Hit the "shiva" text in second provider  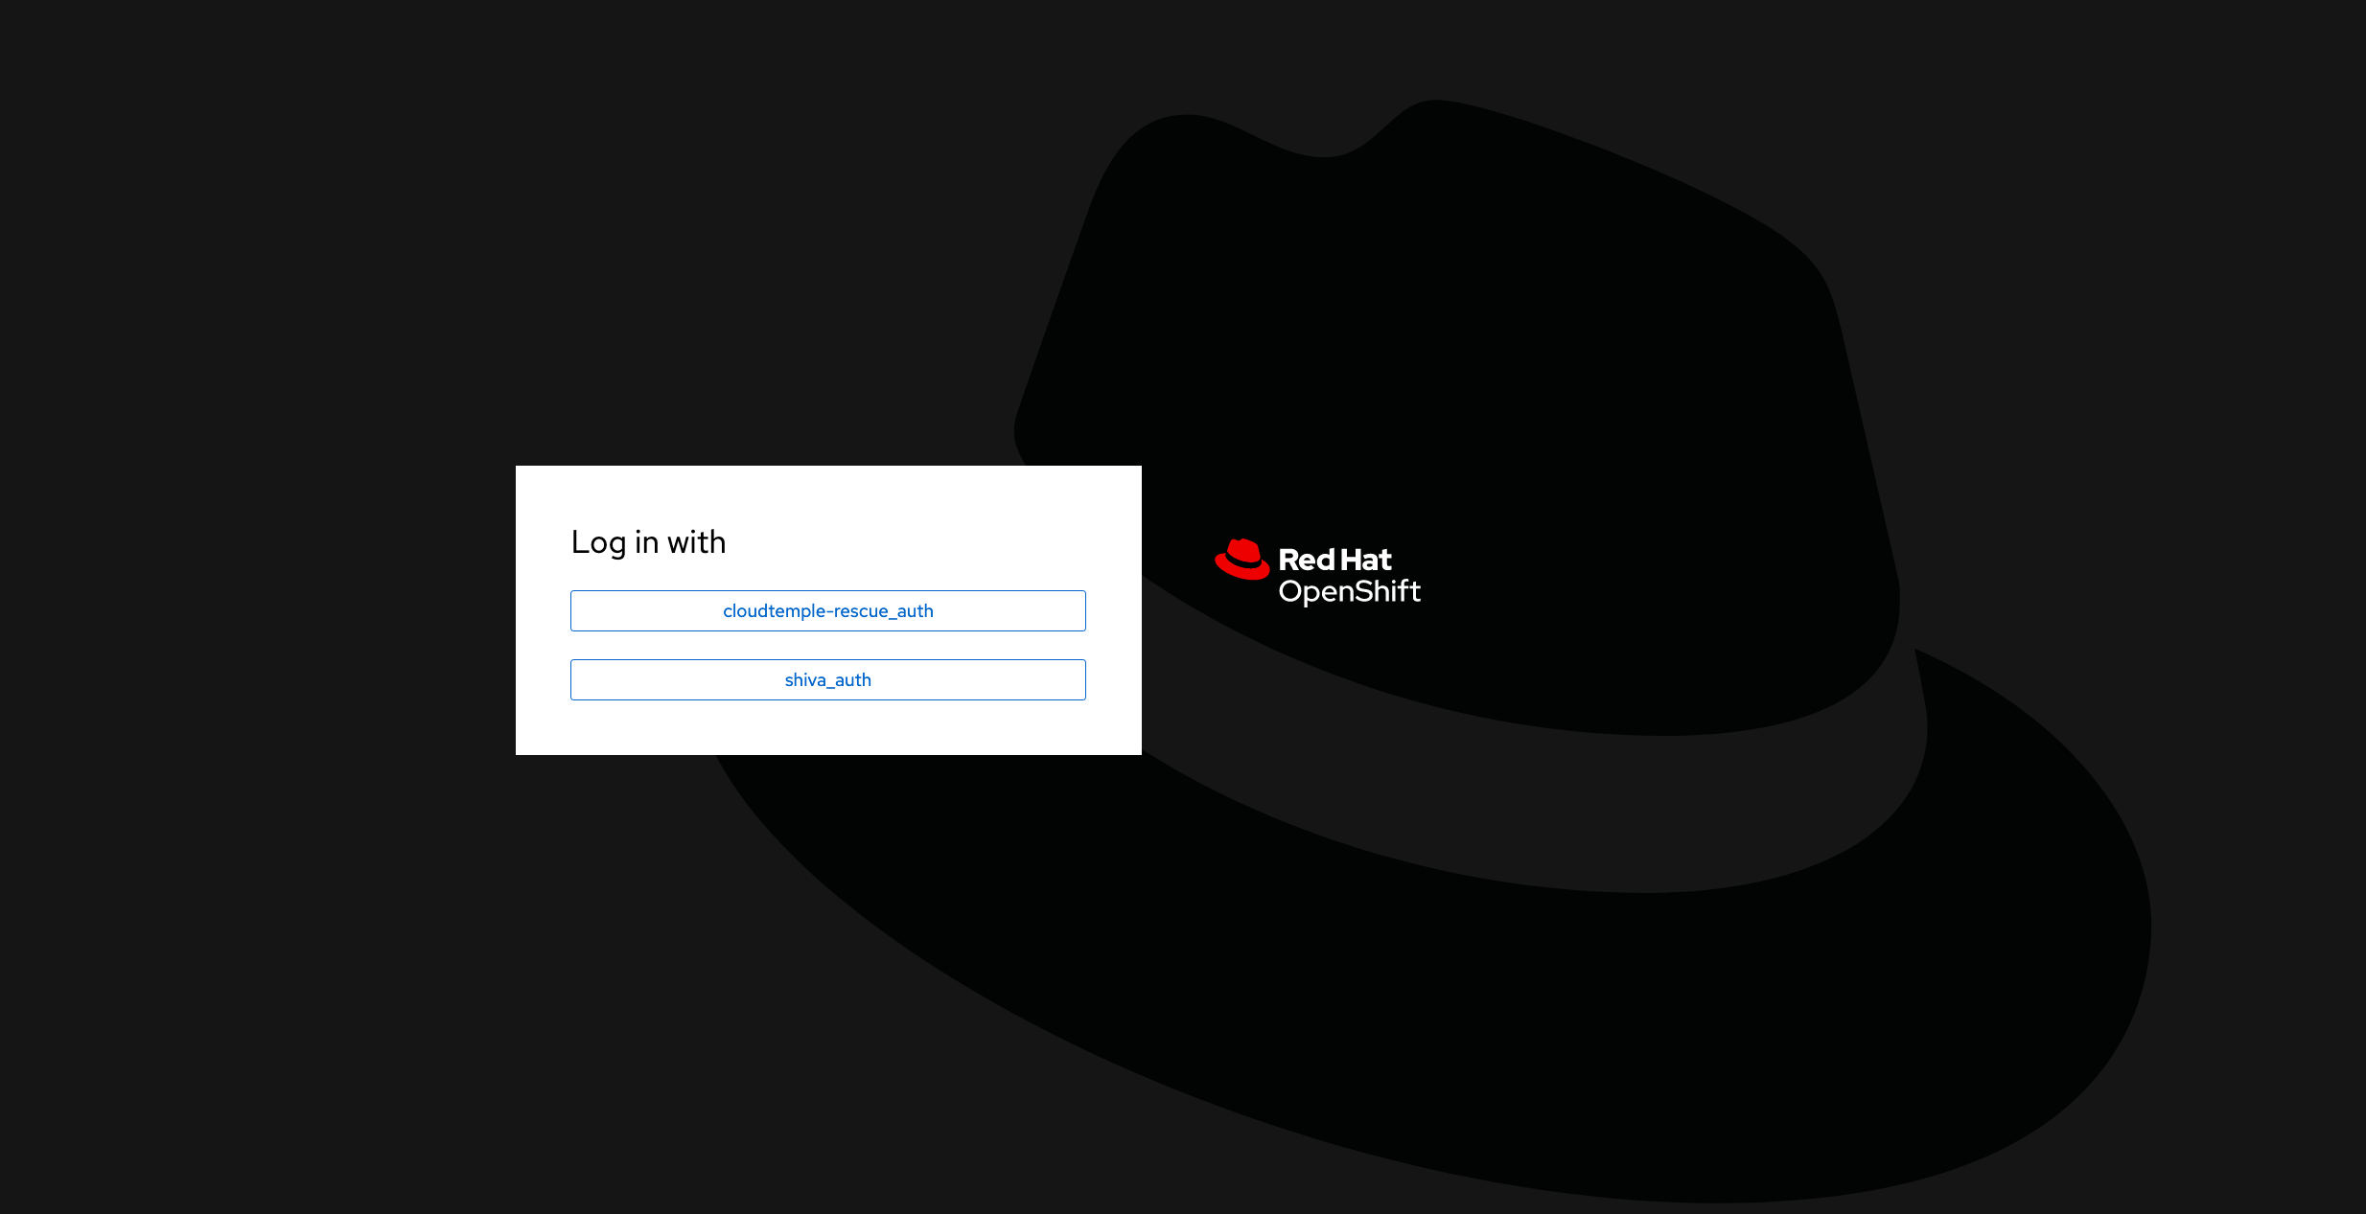coord(805,679)
